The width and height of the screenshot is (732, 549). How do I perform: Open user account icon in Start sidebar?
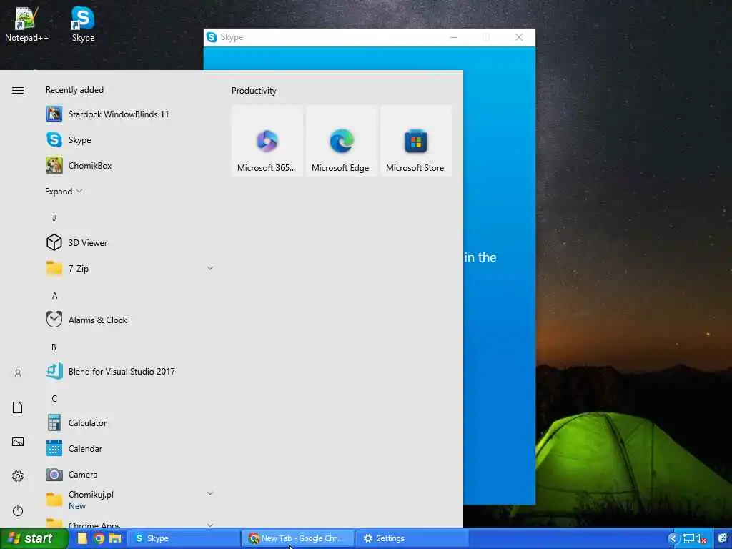[18, 373]
